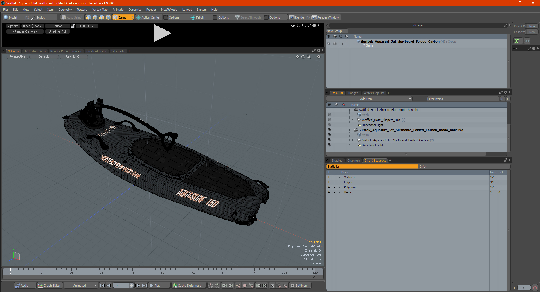540x292 pixels.
Task: Click 3D viewport rotate icon
Action: pyautogui.click(x=303, y=57)
